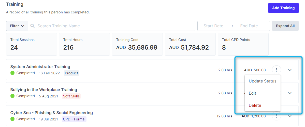Choose Delete in the context menu

pyautogui.click(x=255, y=105)
